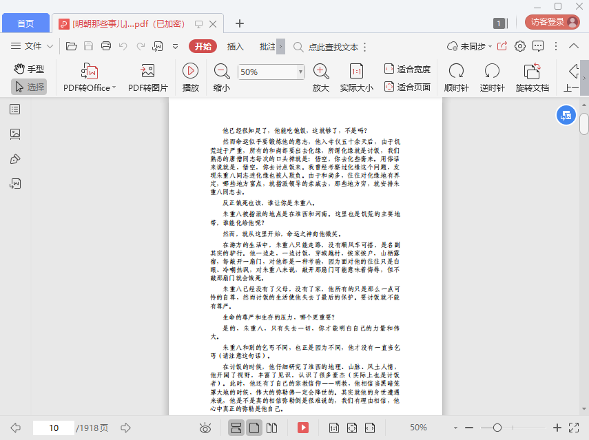This screenshot has height=440, width=589.
Task: Open the zoom percentage dropdown in ribbon
Action: 300,72
